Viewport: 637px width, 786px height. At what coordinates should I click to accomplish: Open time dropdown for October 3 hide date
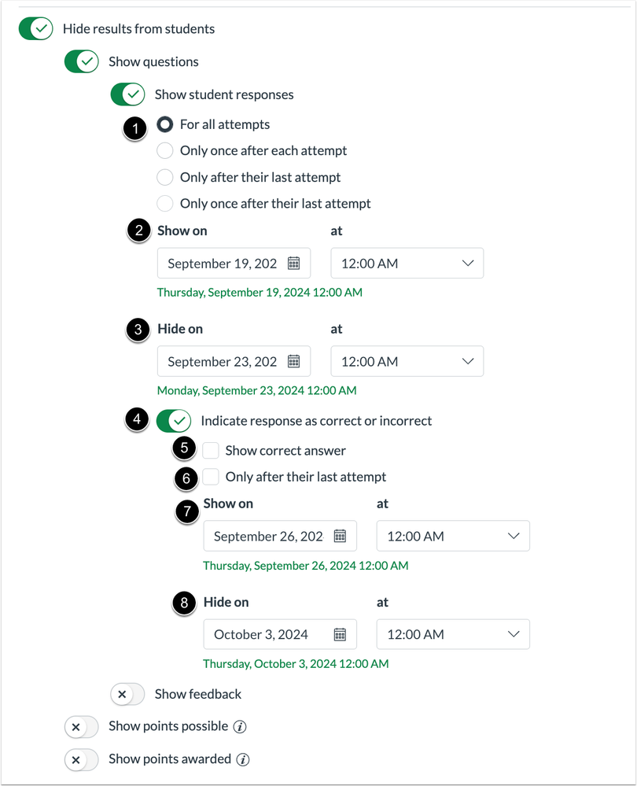(453, 635)
